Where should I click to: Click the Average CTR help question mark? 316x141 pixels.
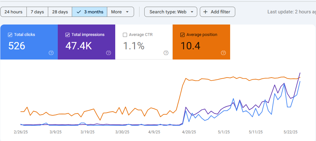166,53
